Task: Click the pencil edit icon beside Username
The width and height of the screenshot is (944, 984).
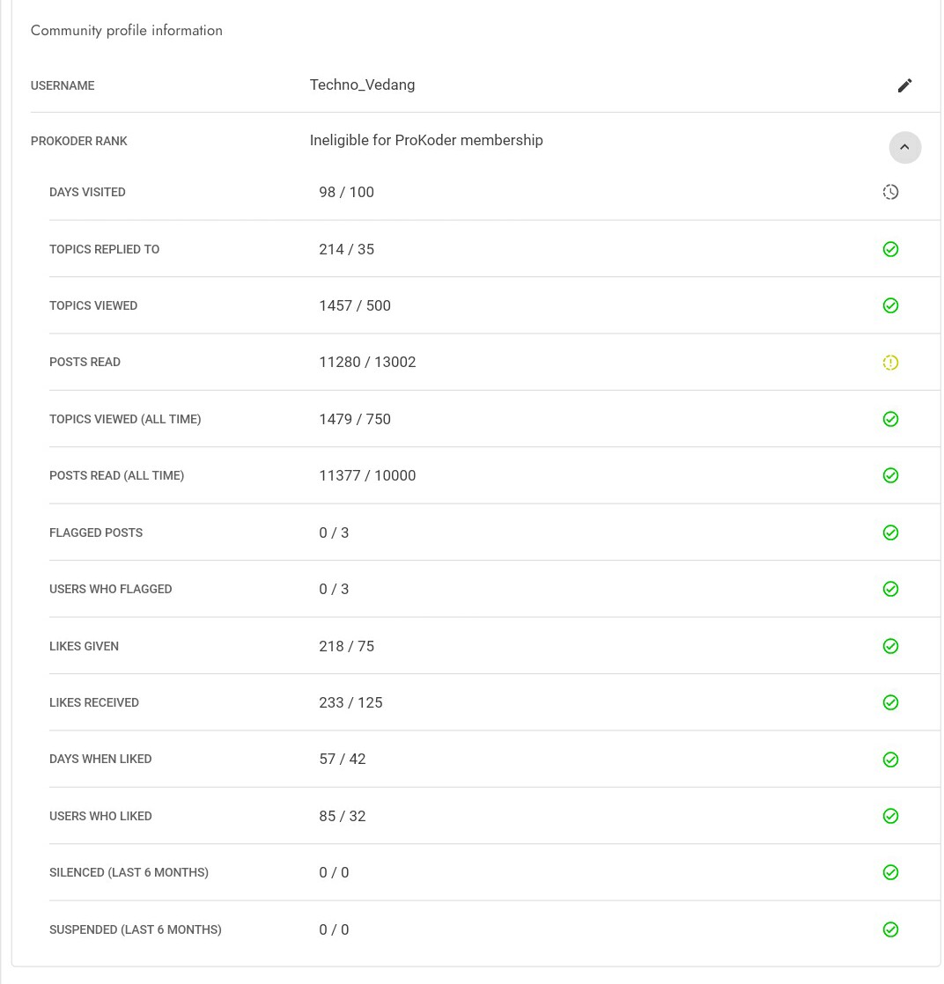Action: 904,85
